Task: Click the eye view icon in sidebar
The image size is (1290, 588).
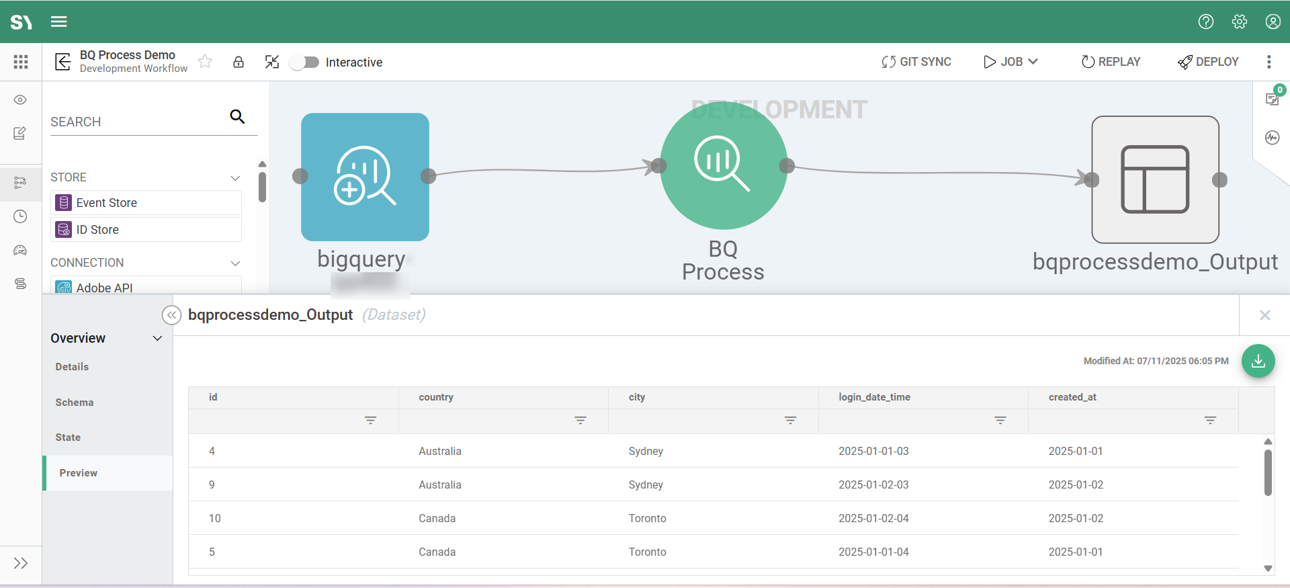Action: click(21, 100)
